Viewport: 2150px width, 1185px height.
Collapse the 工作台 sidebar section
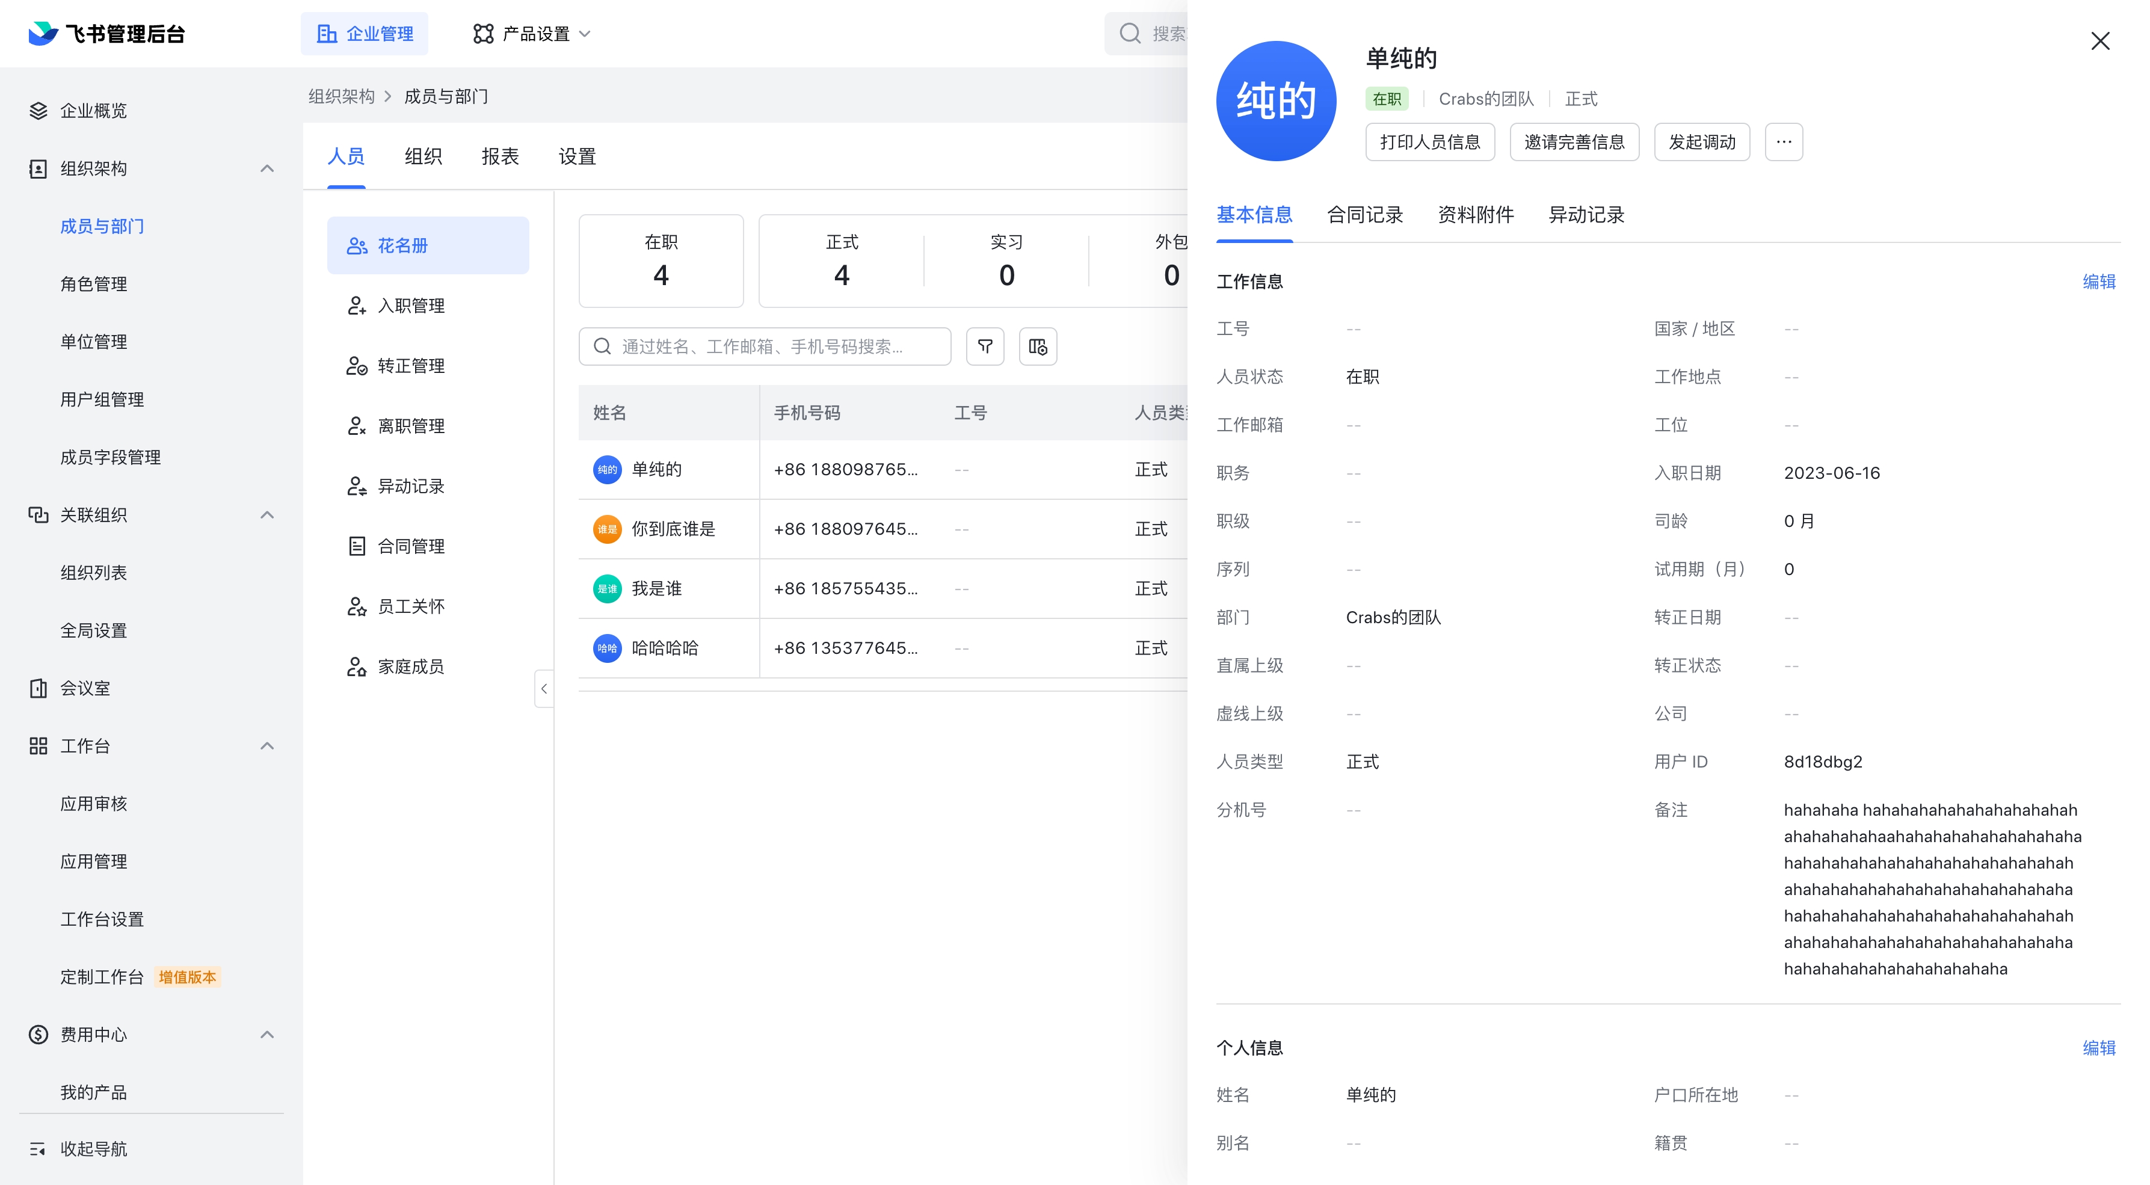[267, 746]
